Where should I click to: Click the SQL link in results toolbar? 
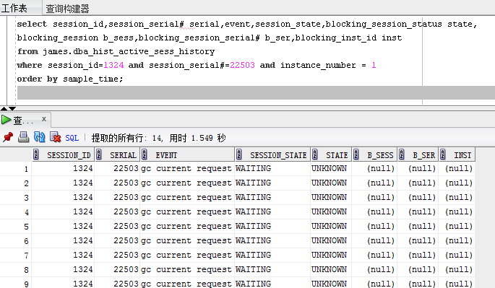click(x=72, y=138)
